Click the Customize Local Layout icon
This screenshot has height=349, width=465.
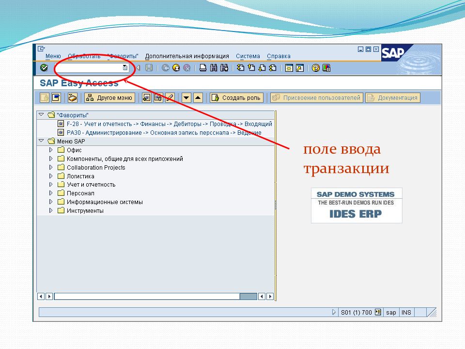pos(326,68)
